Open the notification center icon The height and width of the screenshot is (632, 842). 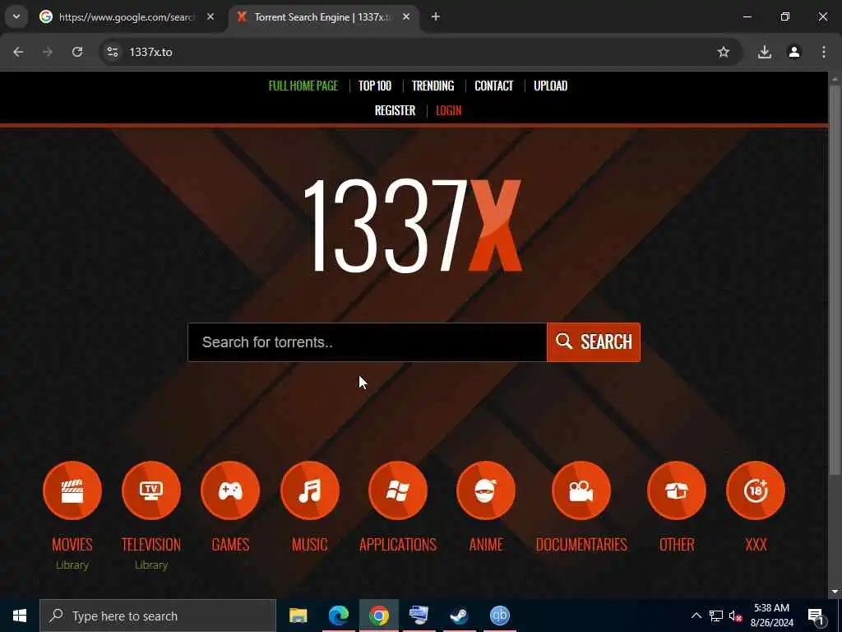click(816, 616)
